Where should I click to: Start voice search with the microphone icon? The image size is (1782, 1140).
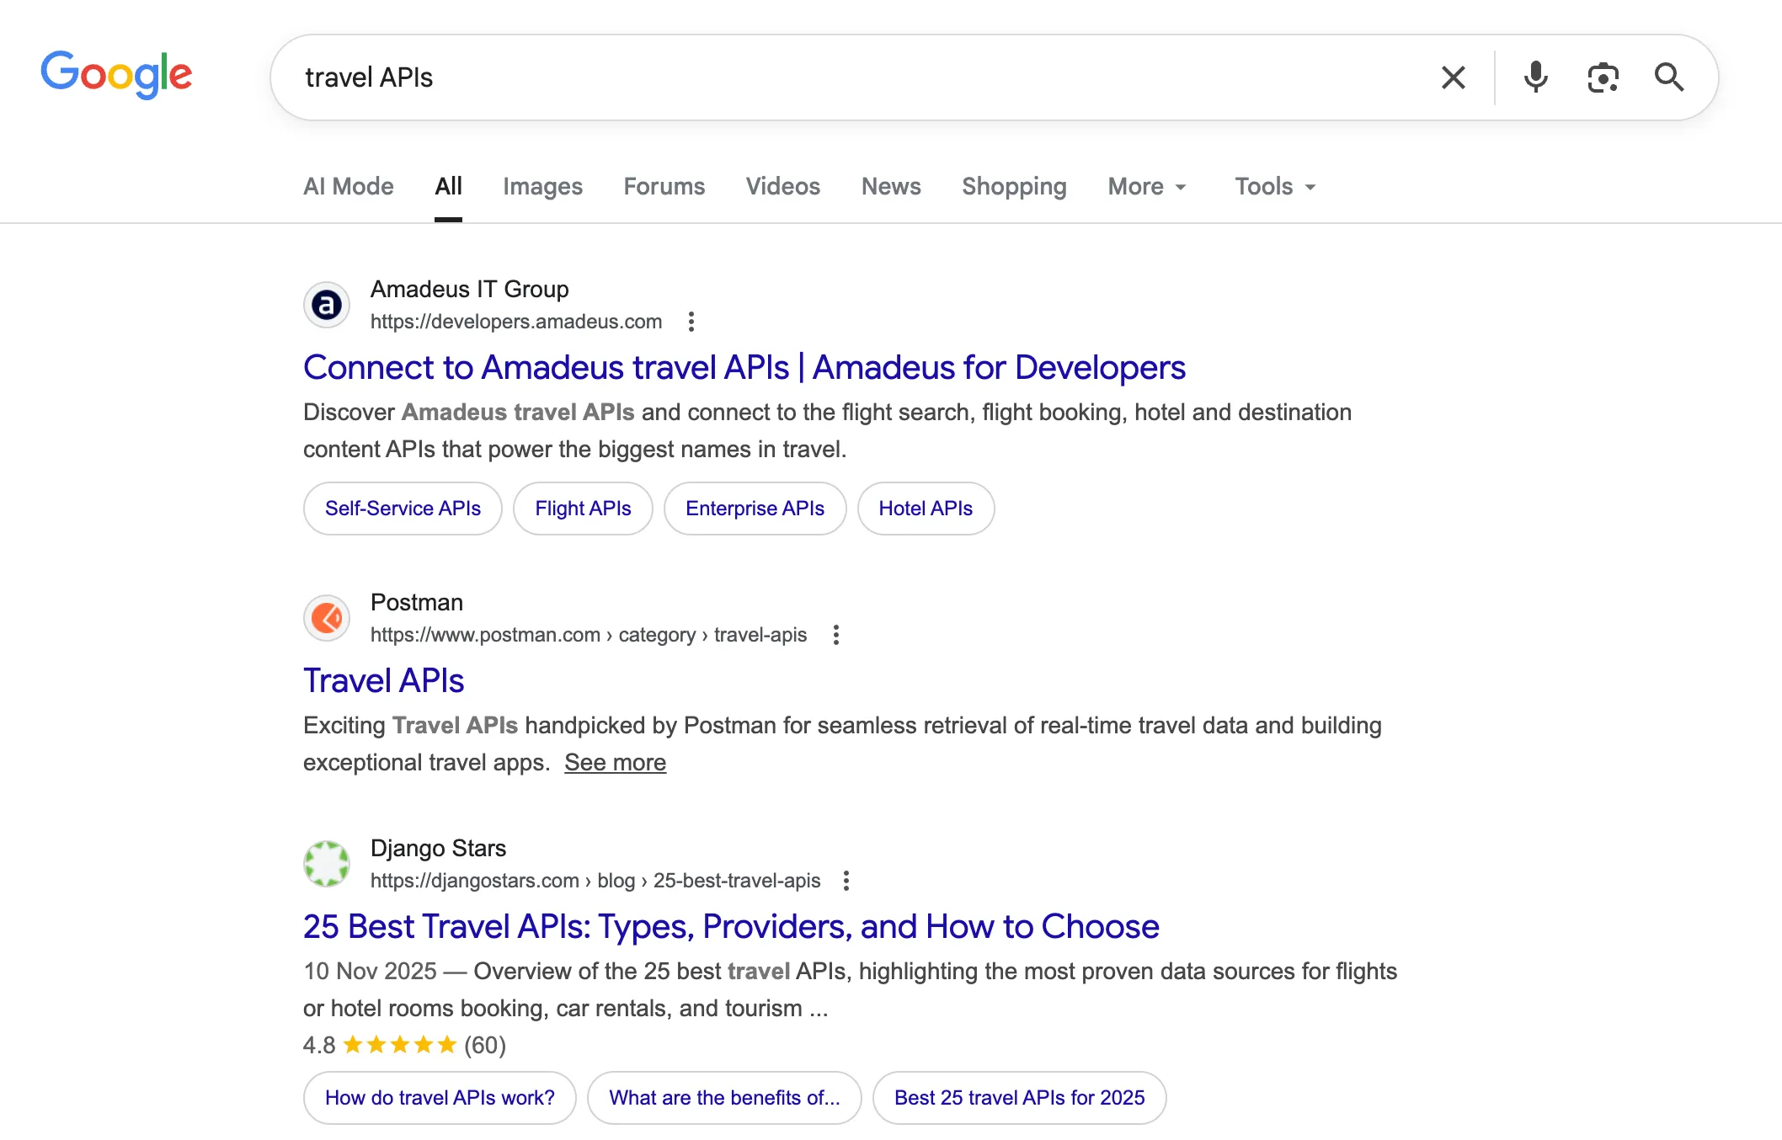(x=1535, y=77)
